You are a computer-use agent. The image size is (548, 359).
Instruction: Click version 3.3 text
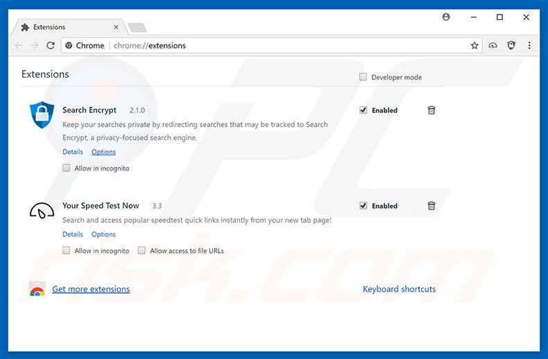tap(157, 206)
